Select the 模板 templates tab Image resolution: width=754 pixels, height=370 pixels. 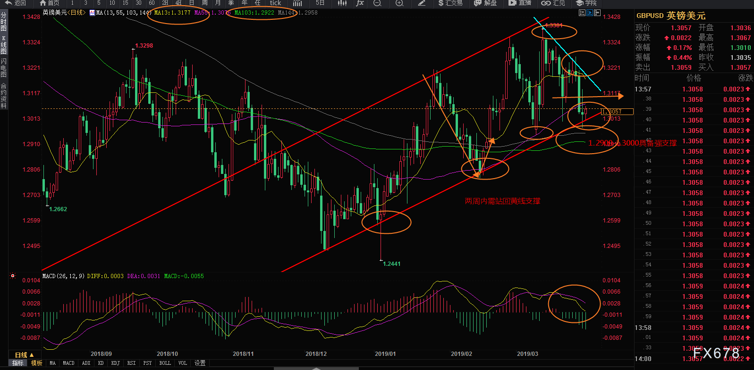pyautogui.click(x=37, y=363)
